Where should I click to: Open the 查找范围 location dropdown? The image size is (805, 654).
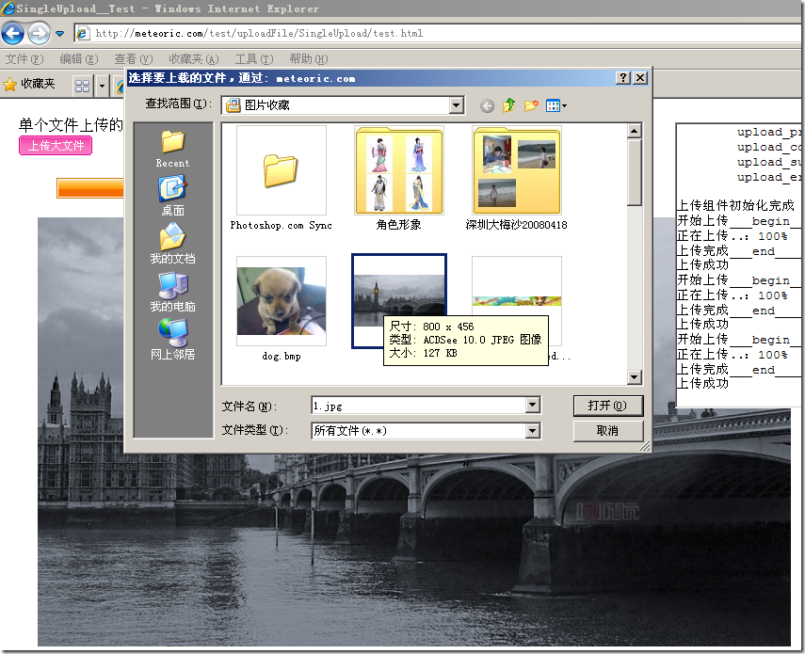(455, 104)
